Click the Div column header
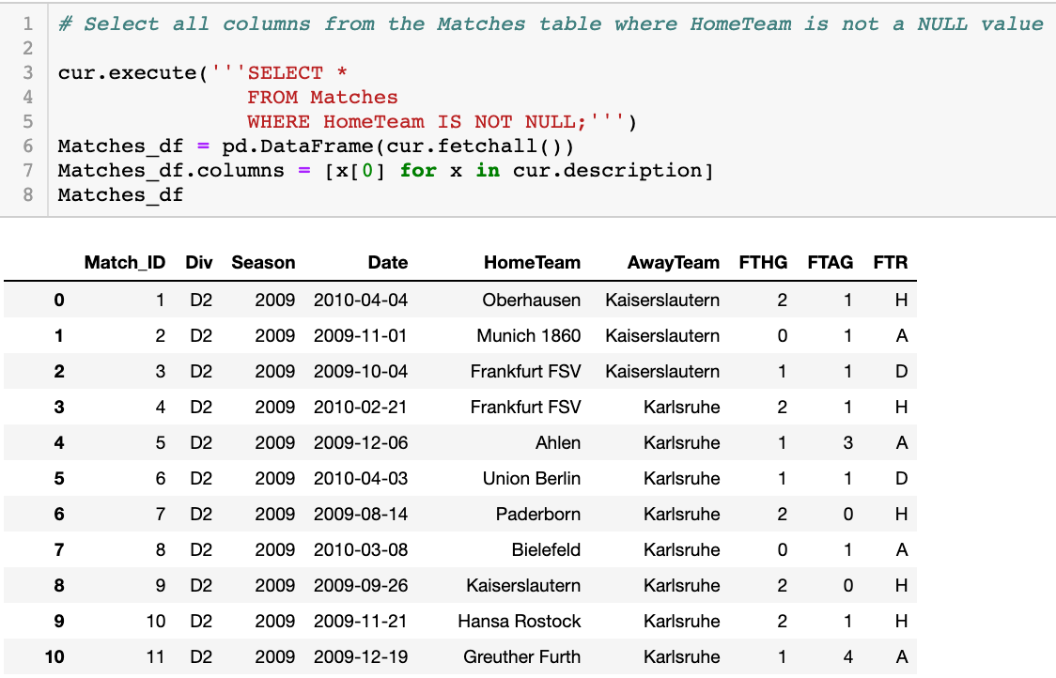This screenshot has height=678, width=1056. pos(198,262)
